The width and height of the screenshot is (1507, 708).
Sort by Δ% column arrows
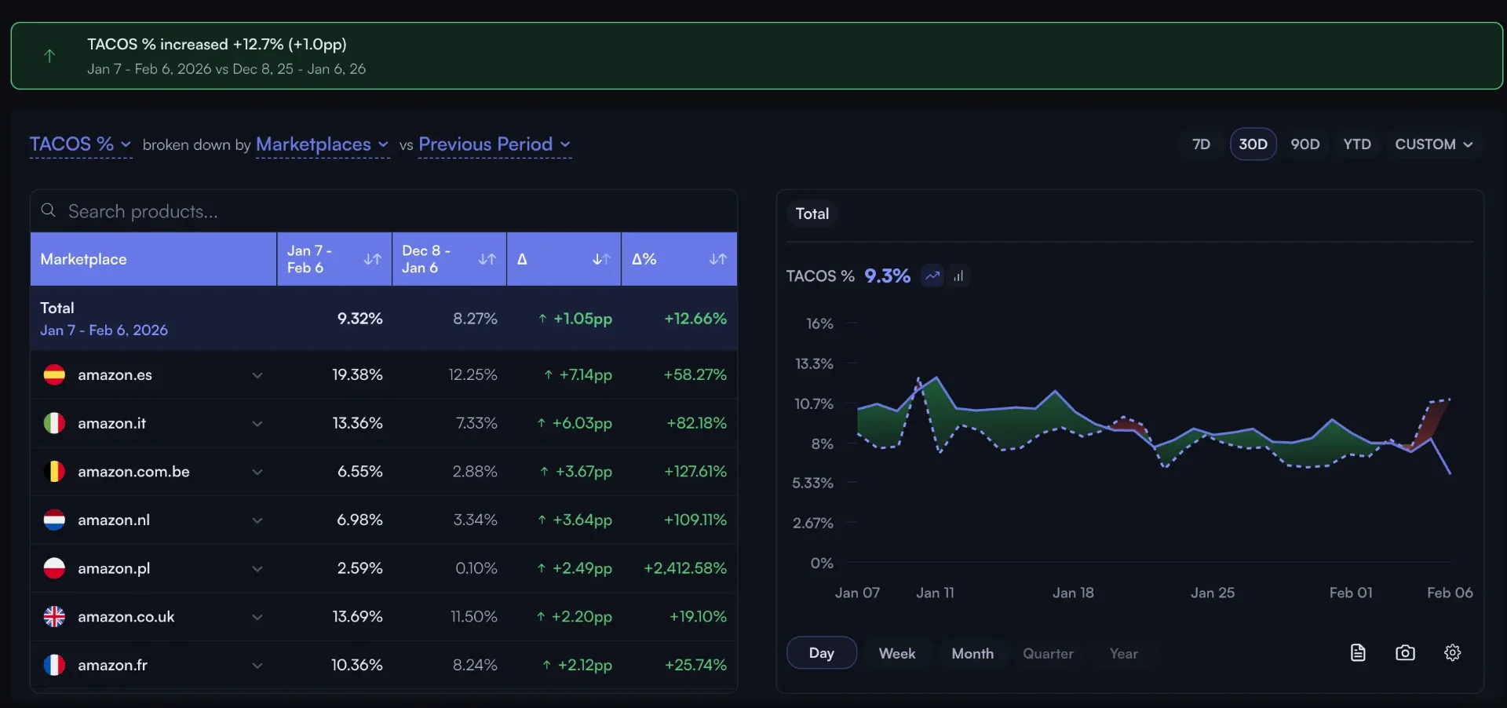(717, 259)
